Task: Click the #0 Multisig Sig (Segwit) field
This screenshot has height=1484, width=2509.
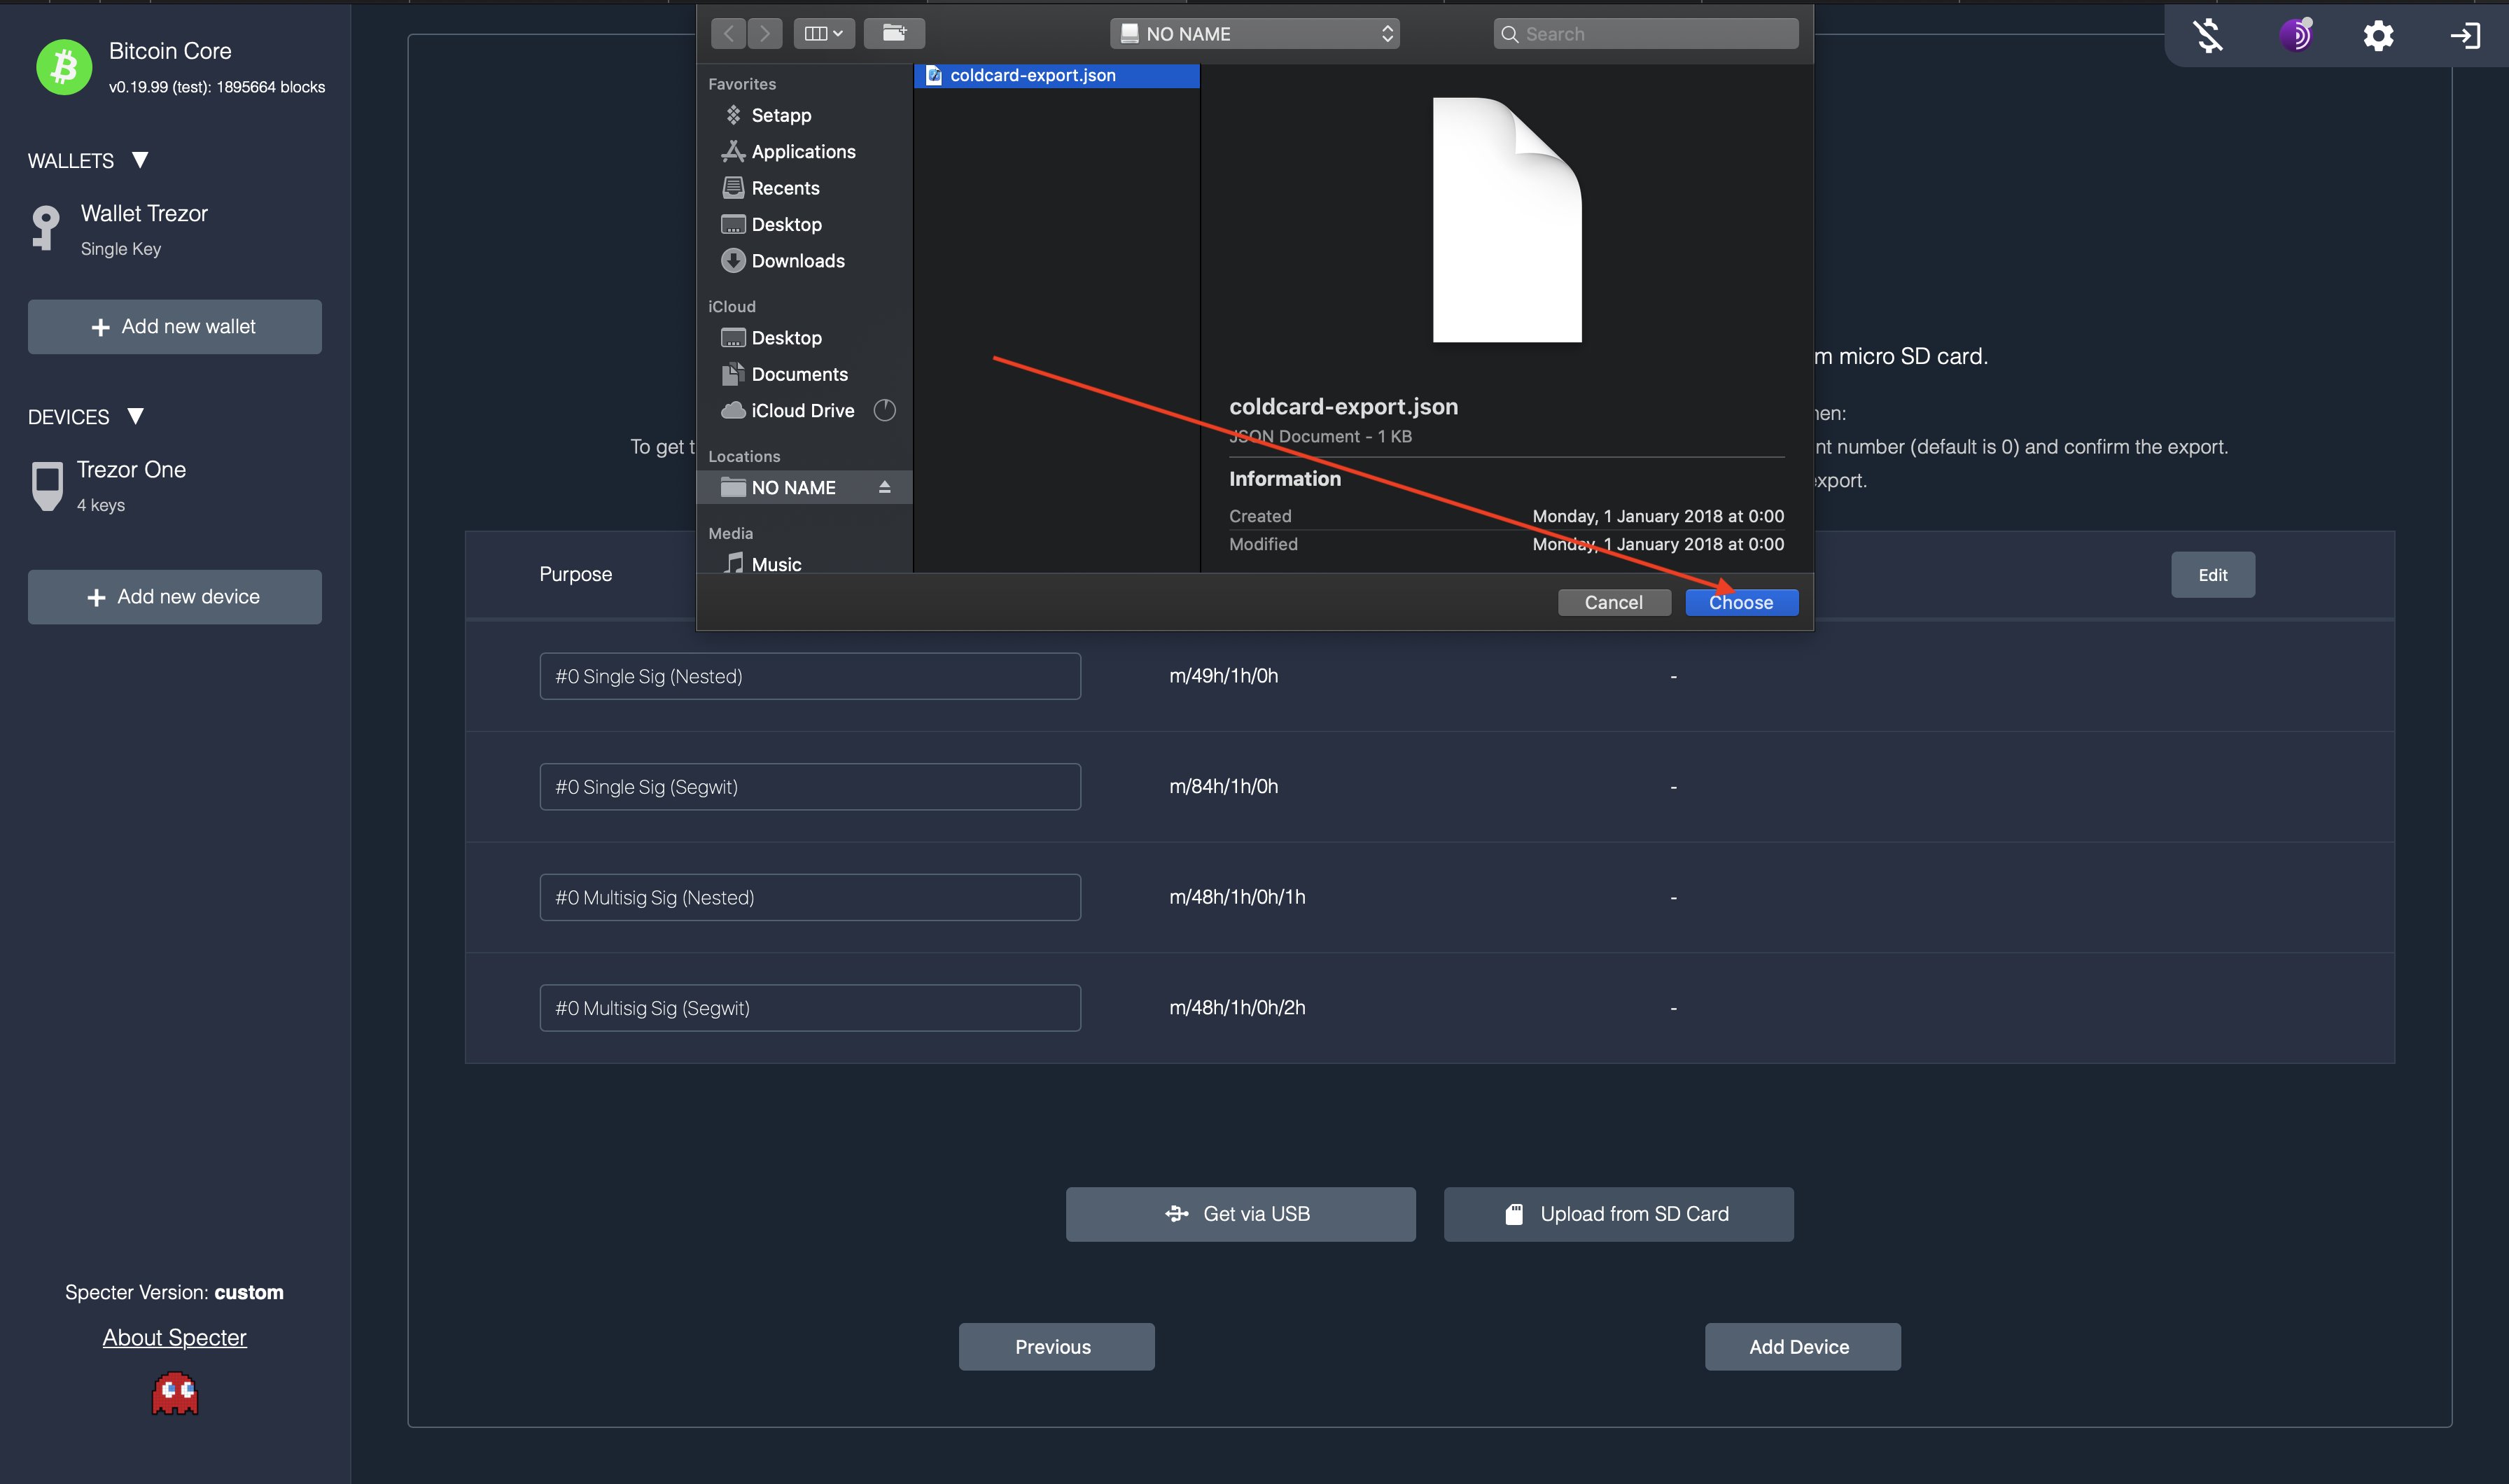Action: click(810, 1008)
